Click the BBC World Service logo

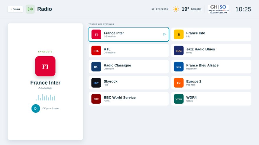click(96, 99)
